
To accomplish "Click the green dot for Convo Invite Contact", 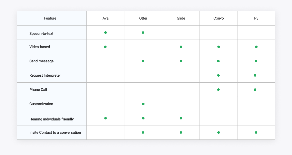I will pos(219,132).
